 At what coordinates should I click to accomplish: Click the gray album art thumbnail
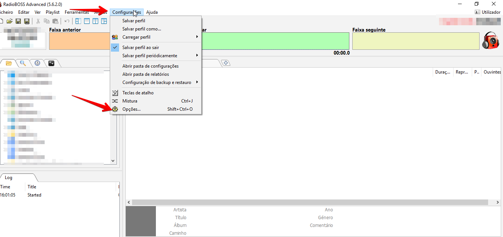click(141, 221)
